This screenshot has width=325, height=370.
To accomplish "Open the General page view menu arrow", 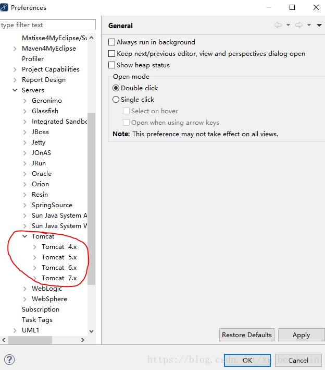I will [319, 25].
